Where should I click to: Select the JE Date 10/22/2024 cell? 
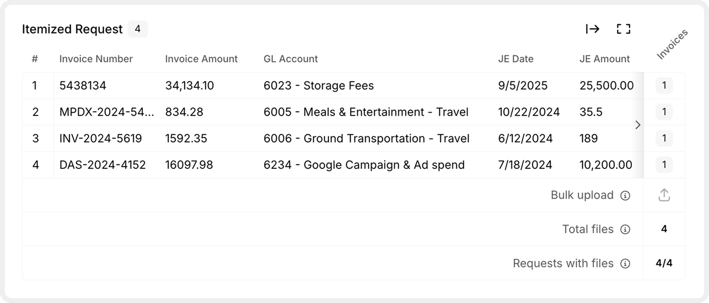[x=529, y=112]
